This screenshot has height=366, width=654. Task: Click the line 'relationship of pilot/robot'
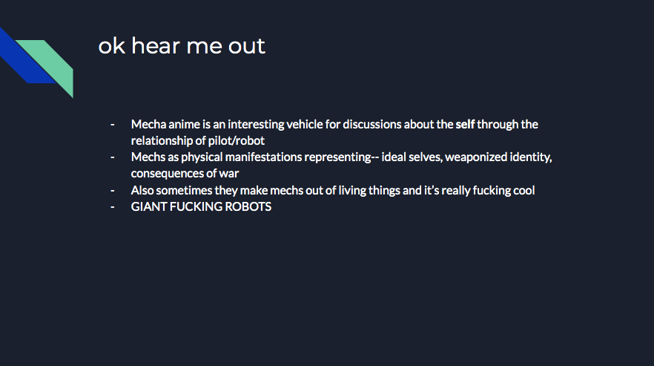(x=198, y=140)
